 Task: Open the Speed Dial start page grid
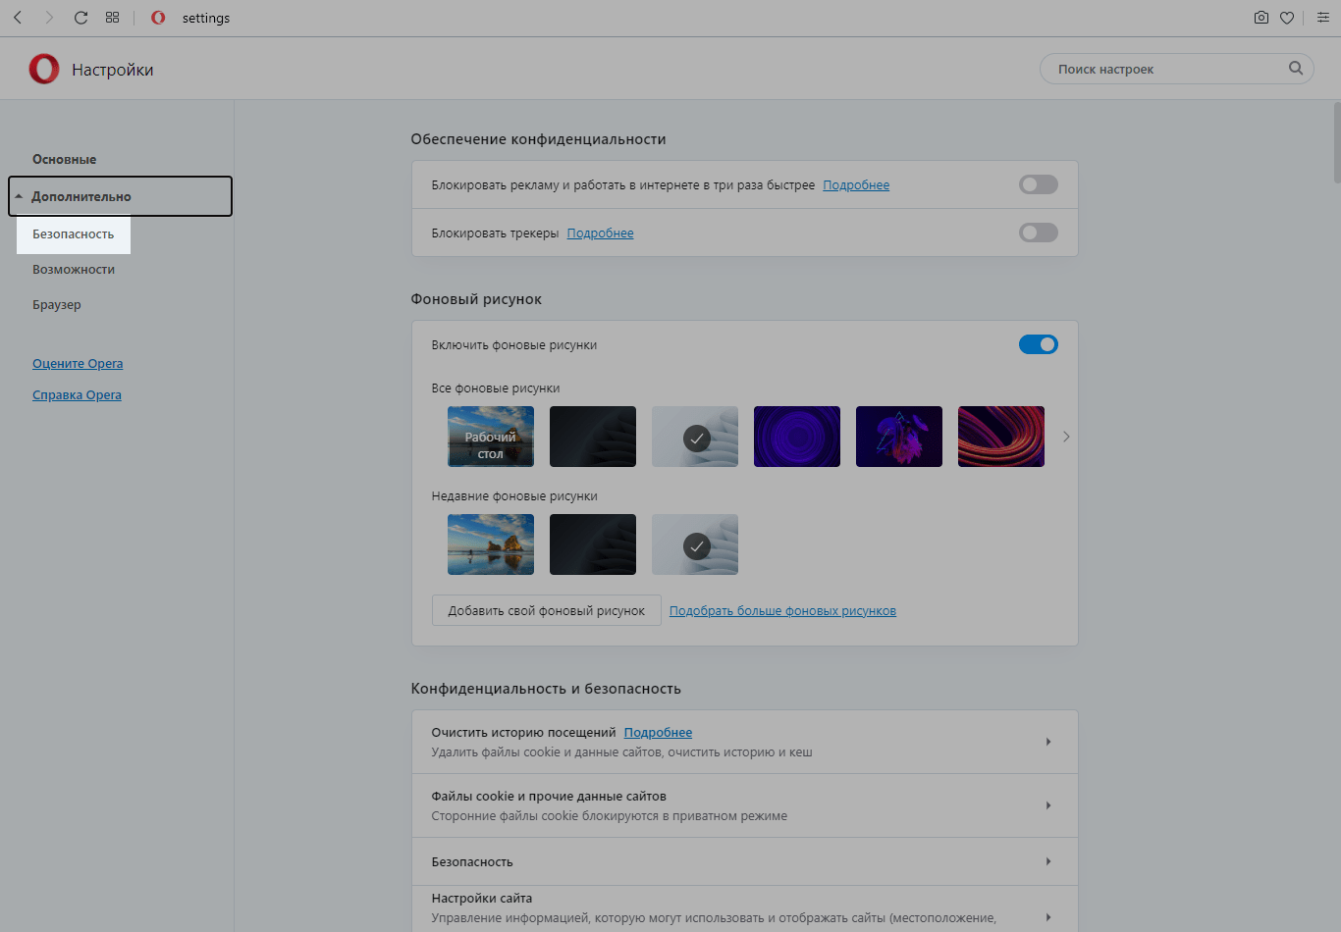click(x=112, y=18)
